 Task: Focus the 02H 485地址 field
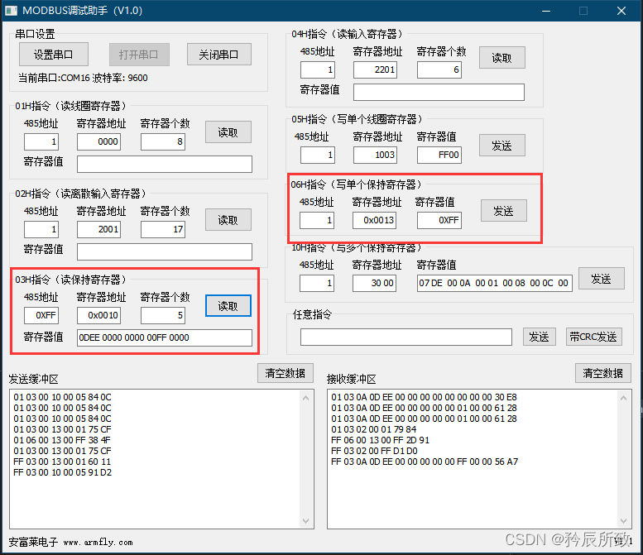pyautogui.click(x=41, y=230)
